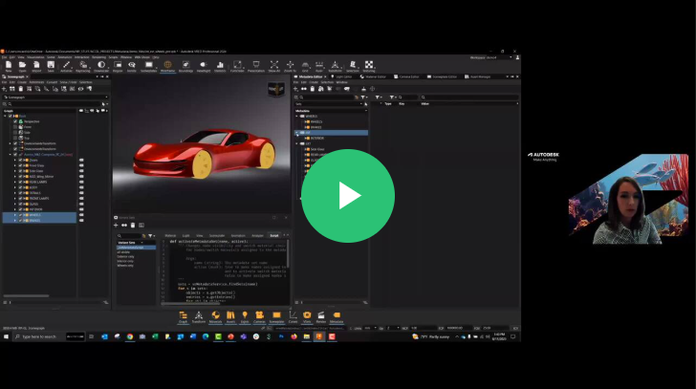Switch to the Asset Manager tab
This screenshot has height=389, width=696.
478,76
